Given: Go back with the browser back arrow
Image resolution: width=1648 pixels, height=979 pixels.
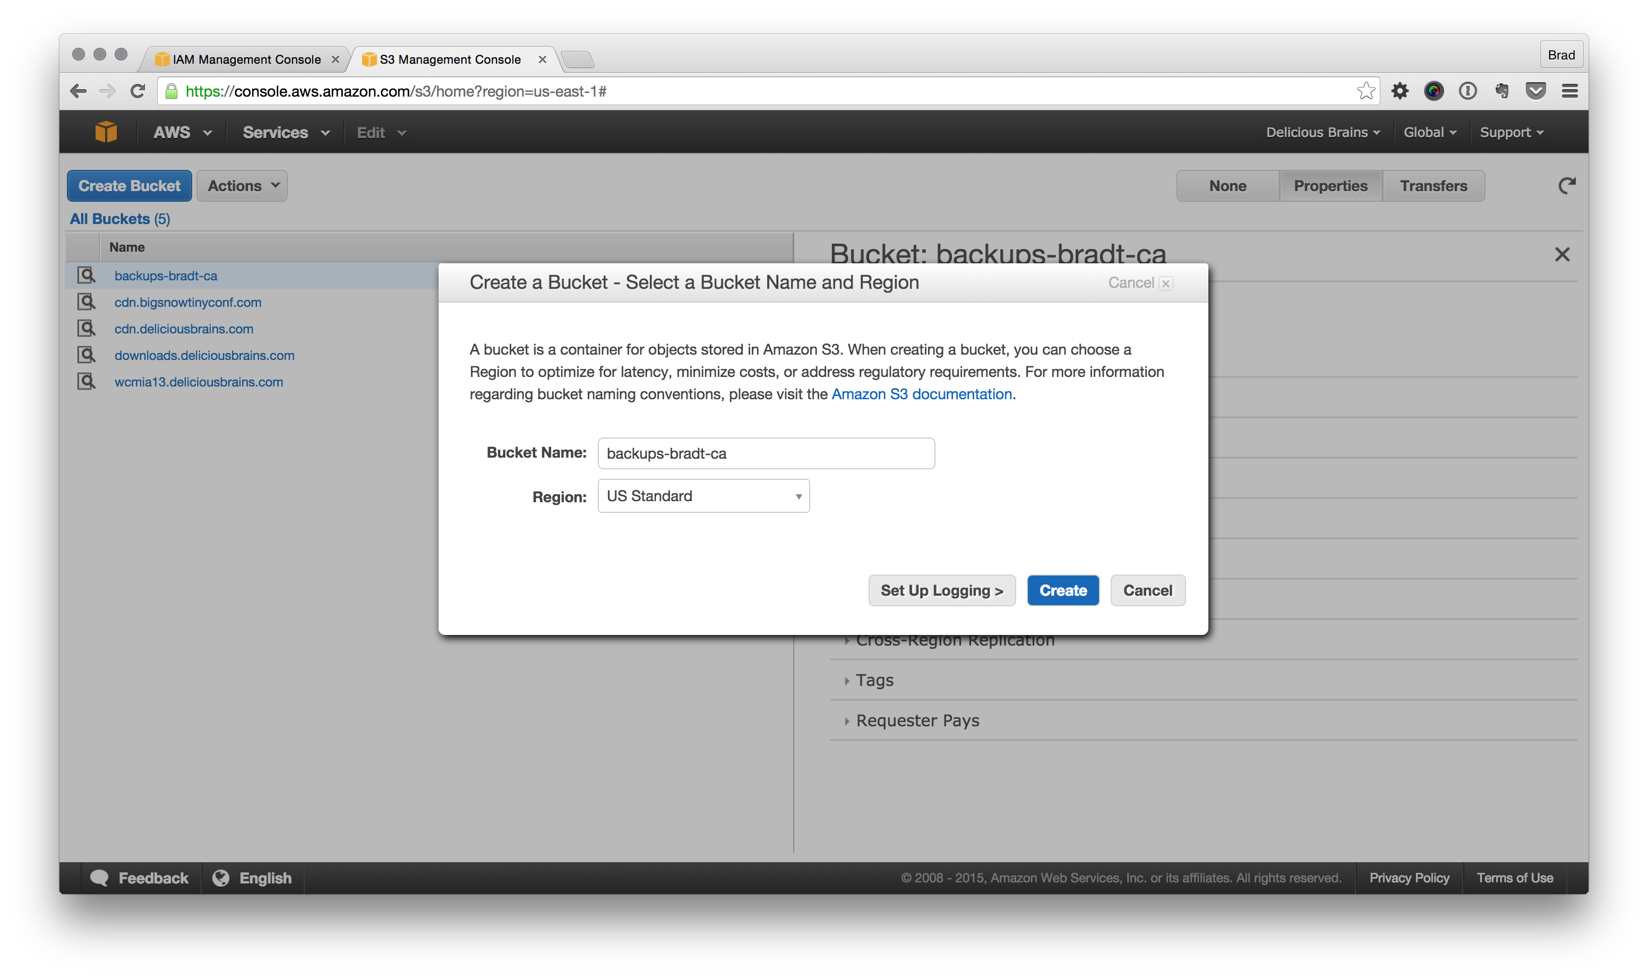Looking at the screenshot, I should click(x=79, y=91).
